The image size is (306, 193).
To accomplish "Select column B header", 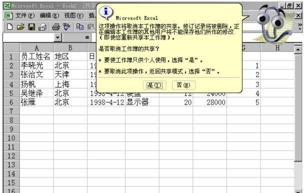I will [70, 47].
